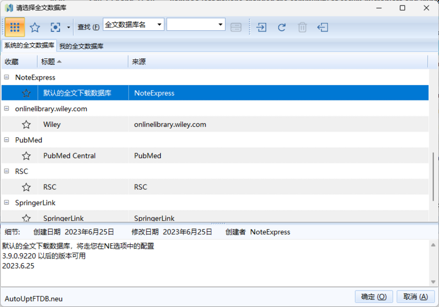439x307 pixels.
Task: Click the AutoUptFTDB.neu status text
Action: [x=33, y=299]
